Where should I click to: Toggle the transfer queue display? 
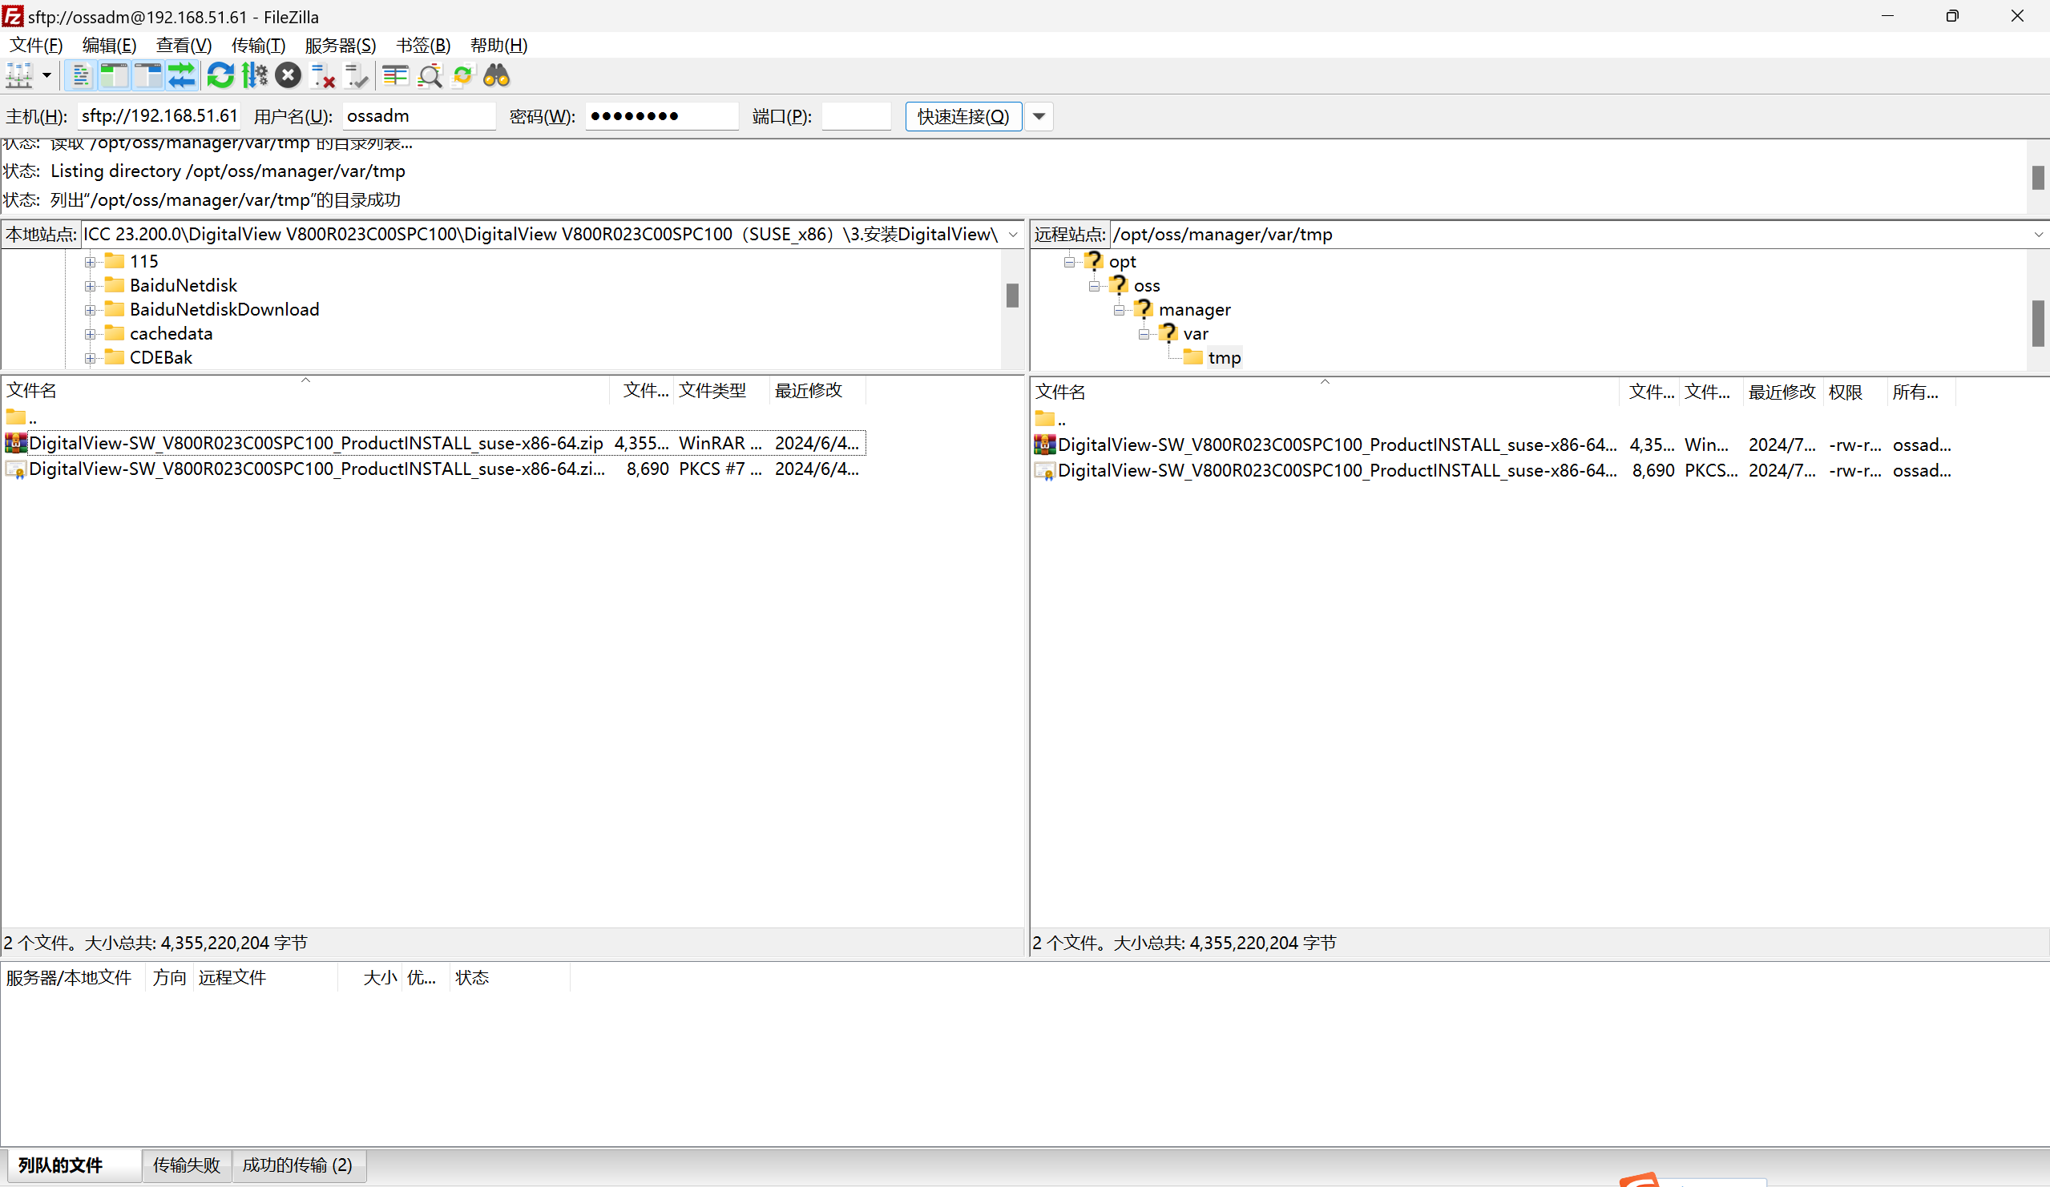tap(182, 75)
